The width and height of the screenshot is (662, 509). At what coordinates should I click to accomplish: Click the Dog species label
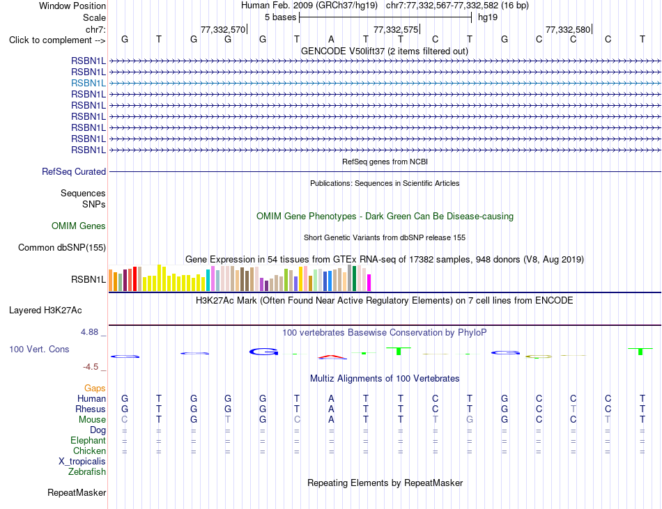click(98, 430)
